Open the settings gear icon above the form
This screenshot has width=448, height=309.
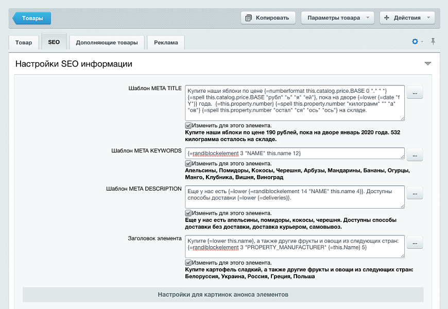coord(415,42)
